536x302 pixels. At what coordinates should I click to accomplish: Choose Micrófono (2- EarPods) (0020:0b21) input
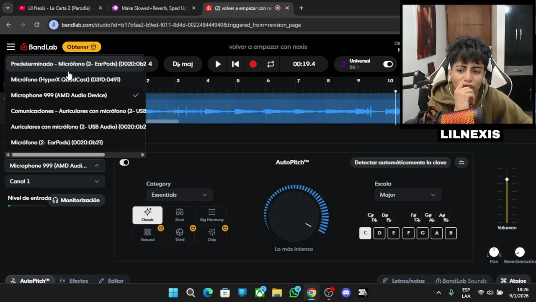[75, 142]
